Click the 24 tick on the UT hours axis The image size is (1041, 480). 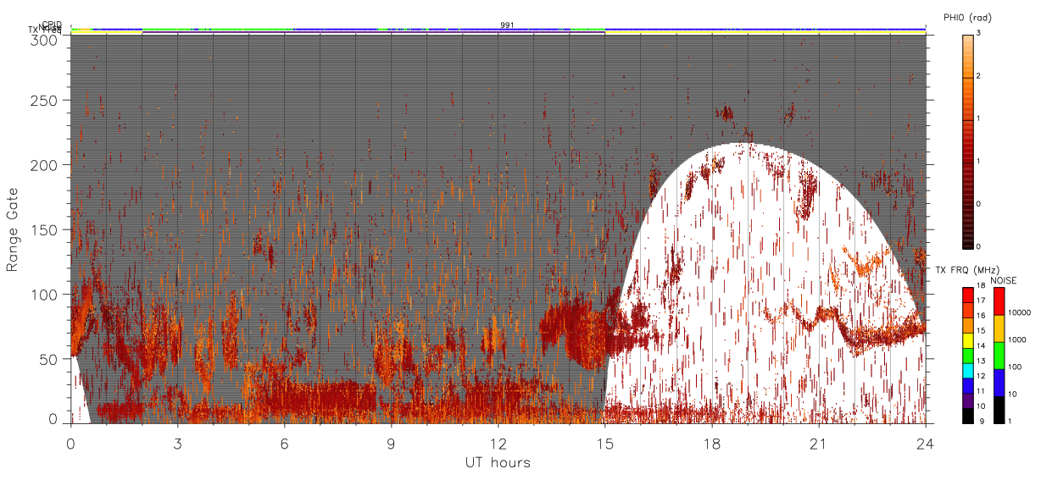point(925,443)
